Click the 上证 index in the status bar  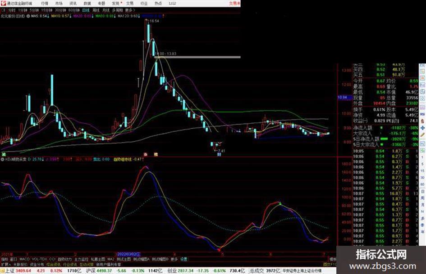coord(10,271)
